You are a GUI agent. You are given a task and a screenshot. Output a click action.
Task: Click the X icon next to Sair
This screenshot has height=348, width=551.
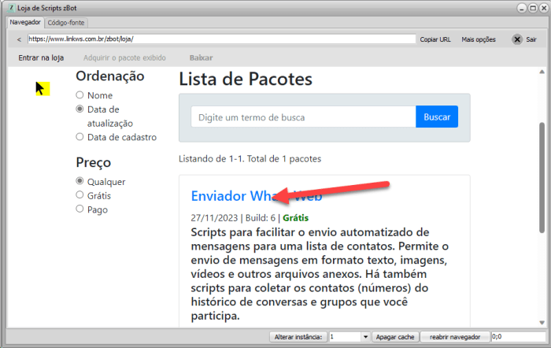(x=517, y=39)
